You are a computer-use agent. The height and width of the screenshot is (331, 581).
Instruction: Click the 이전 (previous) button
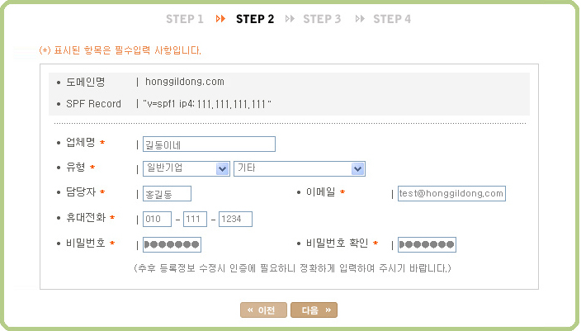263,310
